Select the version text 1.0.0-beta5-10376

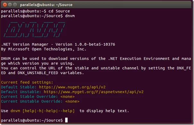click(95, 44)
